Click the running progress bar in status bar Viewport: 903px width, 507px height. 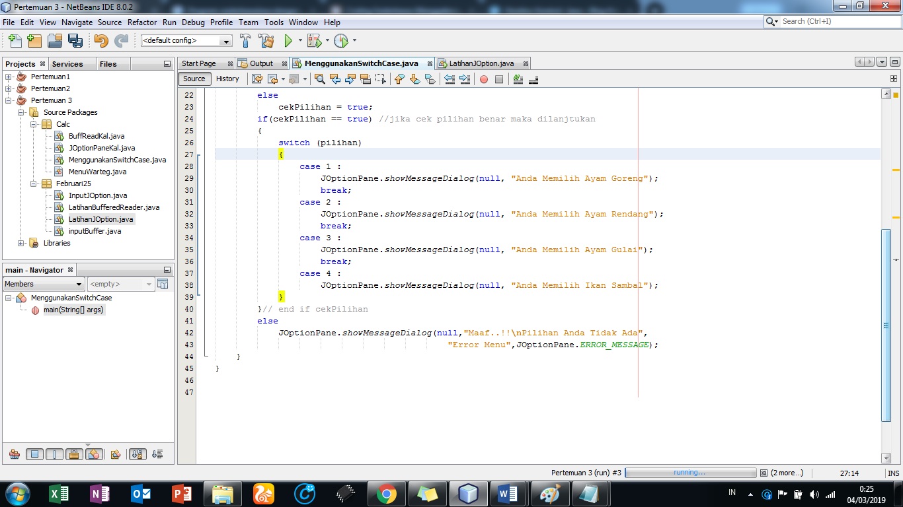coord(690,473)
